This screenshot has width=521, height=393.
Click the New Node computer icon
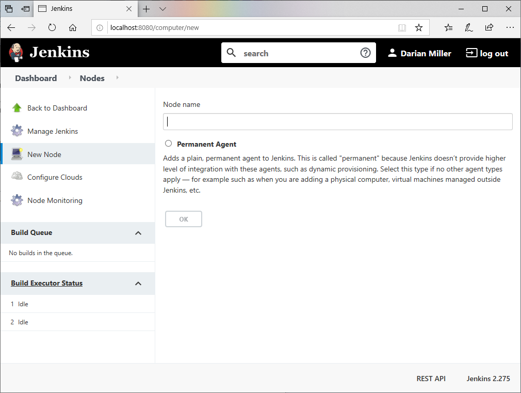click(17, 154)
